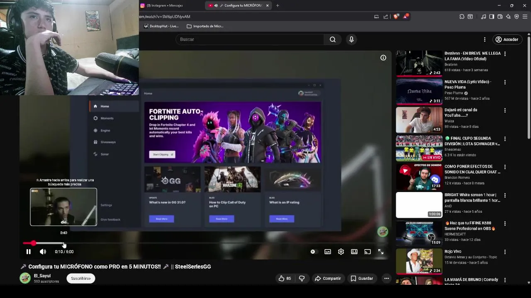Screen dimensions: 531x298
Task: Click the 0:40 seek preview thumbnail
Action: point(63,207)
